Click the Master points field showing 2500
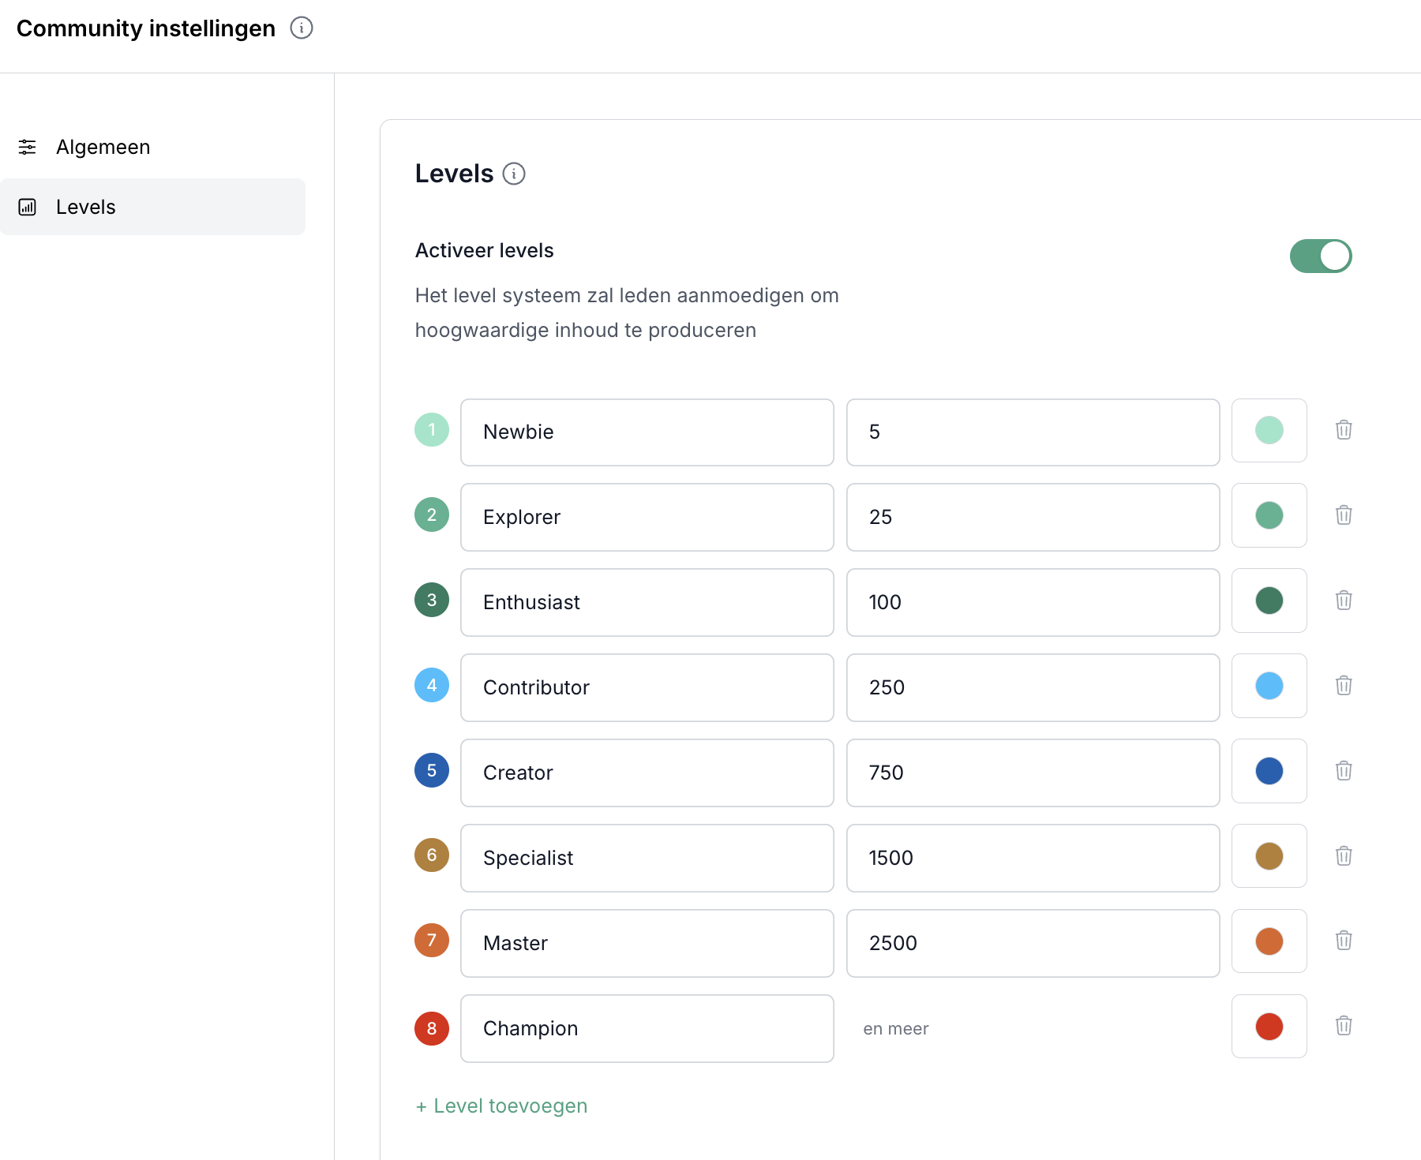The width and height of the screenshot is (1421, 1160). [1032, 944]
